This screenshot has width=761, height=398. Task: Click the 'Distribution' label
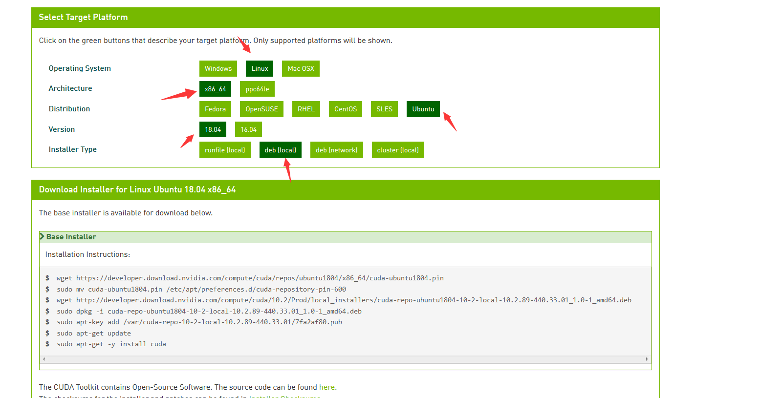(69, 109)
